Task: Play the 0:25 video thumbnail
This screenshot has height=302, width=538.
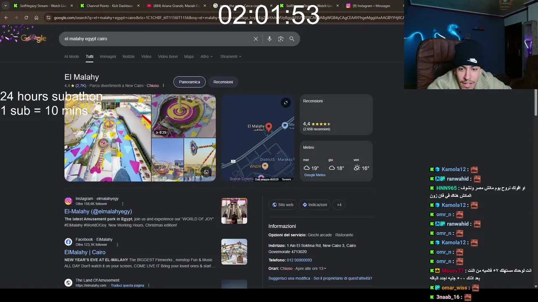Action: [x=184, y=116]
